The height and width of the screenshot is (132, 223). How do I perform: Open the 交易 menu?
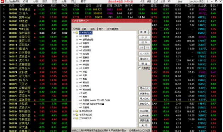click(x=64, y=1)
